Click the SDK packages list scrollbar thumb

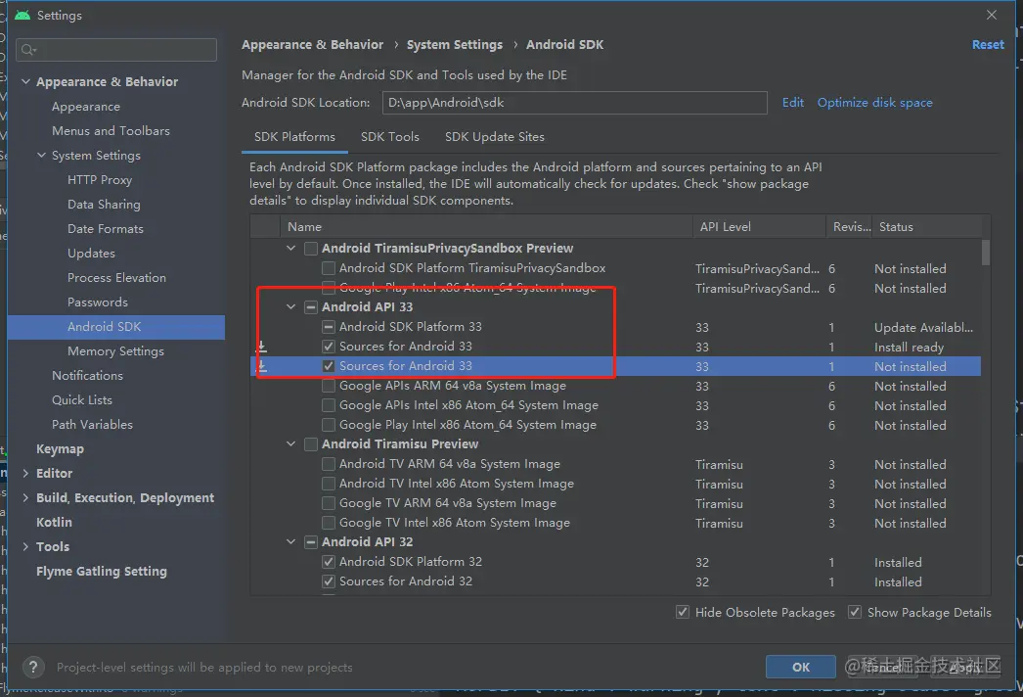coord(985,253)
